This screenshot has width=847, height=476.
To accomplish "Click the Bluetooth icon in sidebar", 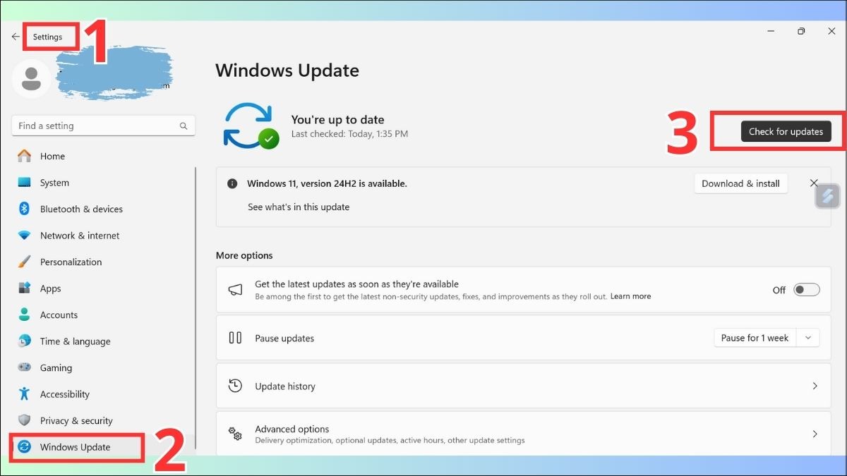I will (x=25, y=209).
